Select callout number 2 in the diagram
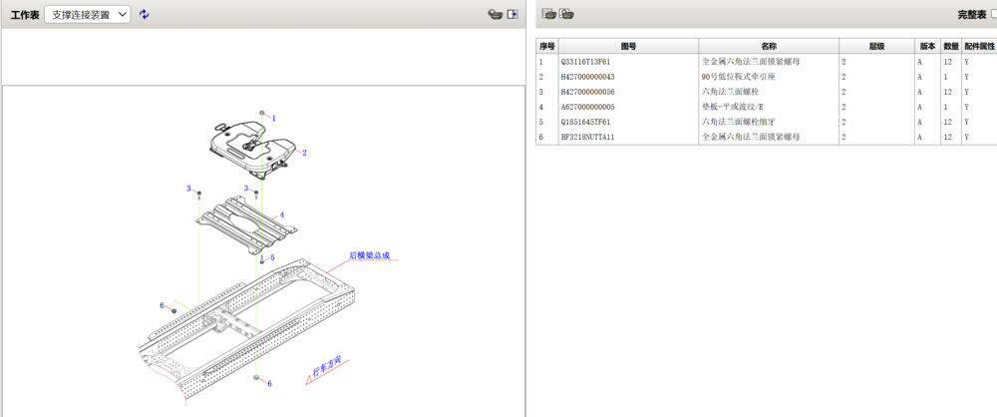 coord(304,153)
